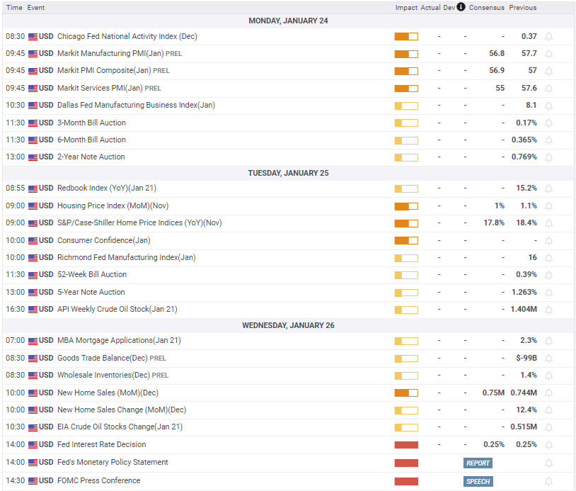The width and height of the screenshot is (576, 491).
Task: Click the Consensus column header
Action: 486,8
